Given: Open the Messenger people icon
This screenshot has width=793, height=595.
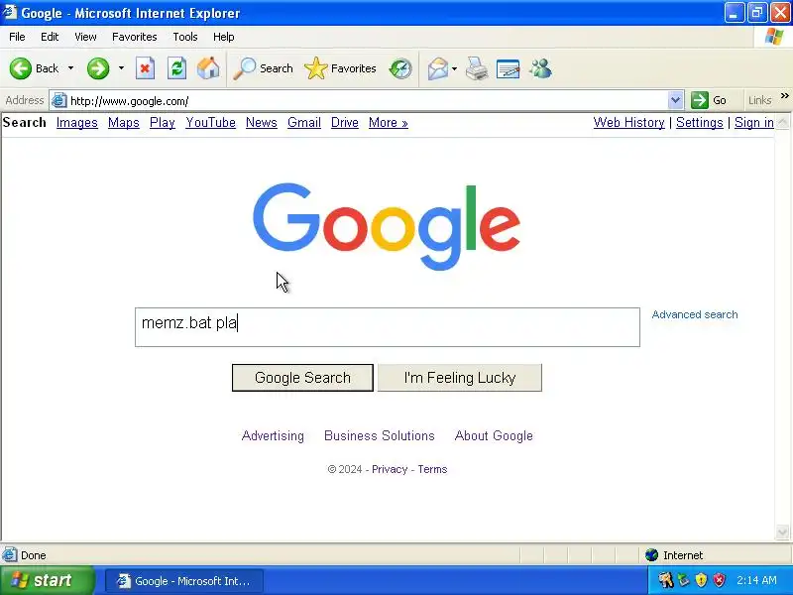Looking at the screenshot, I should pos(540,68).
